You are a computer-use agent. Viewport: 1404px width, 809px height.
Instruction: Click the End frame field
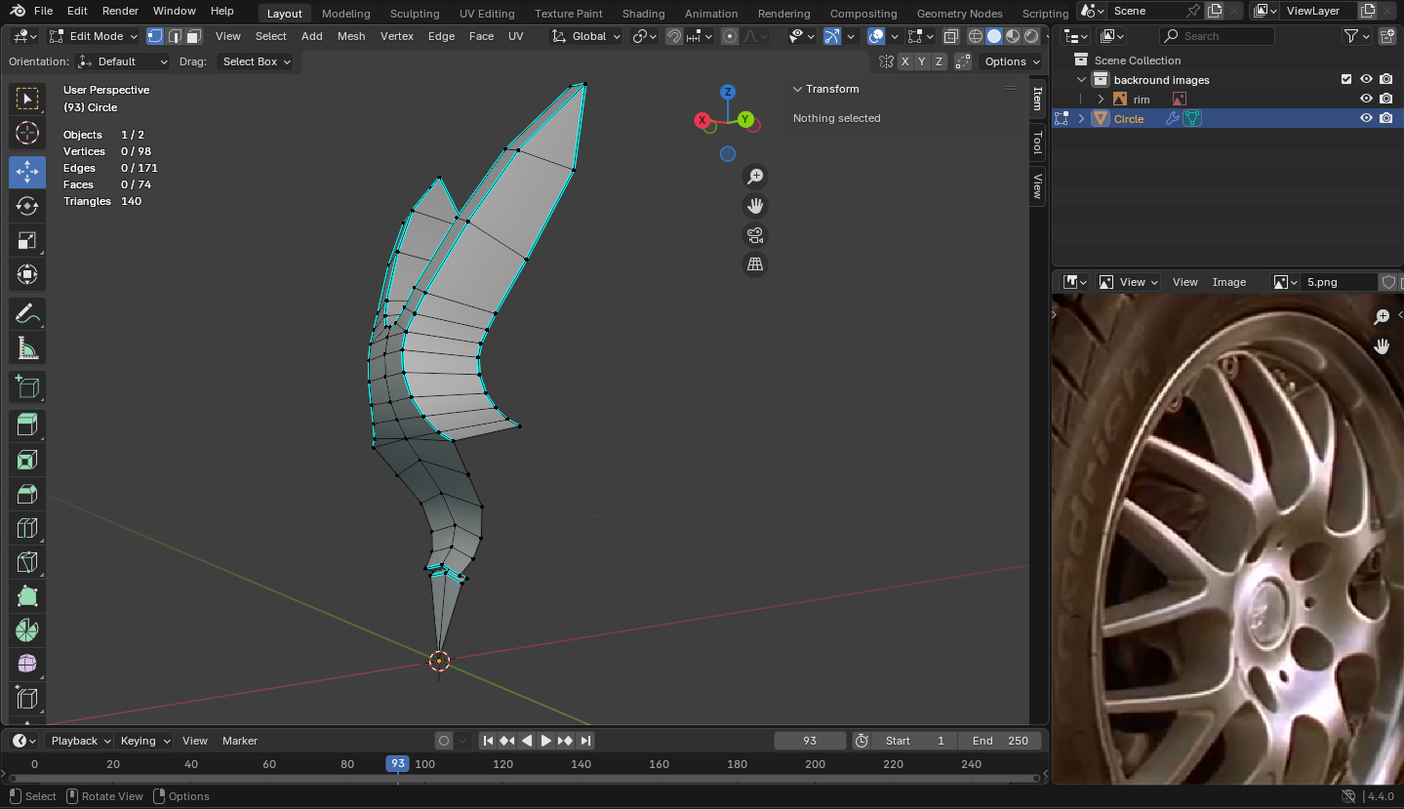click(x=1000, y=741)
